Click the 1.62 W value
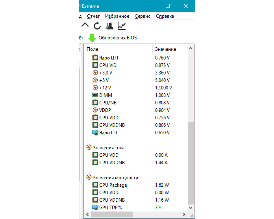Viewport: 274px width, 219px height. pos(162,185)
